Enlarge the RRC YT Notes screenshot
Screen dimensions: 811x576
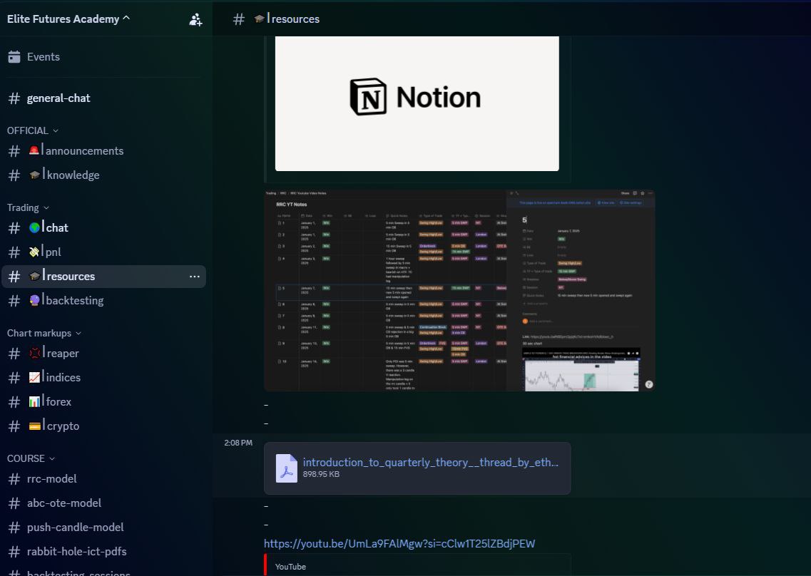[x=459, y=290]
